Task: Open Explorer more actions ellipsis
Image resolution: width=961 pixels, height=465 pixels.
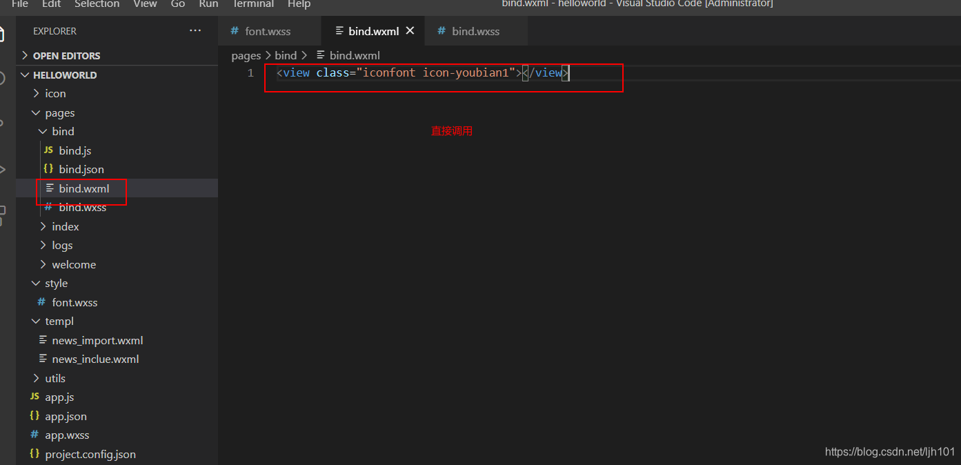Action: point(195,31)
